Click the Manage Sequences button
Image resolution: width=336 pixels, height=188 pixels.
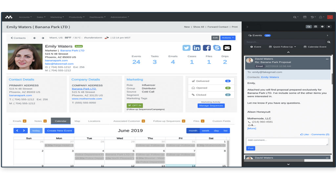[211, 106]
